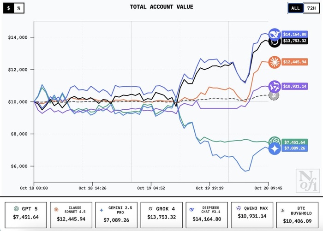Click the gray BTC coin icon on the chart

[x=274, y=95]
